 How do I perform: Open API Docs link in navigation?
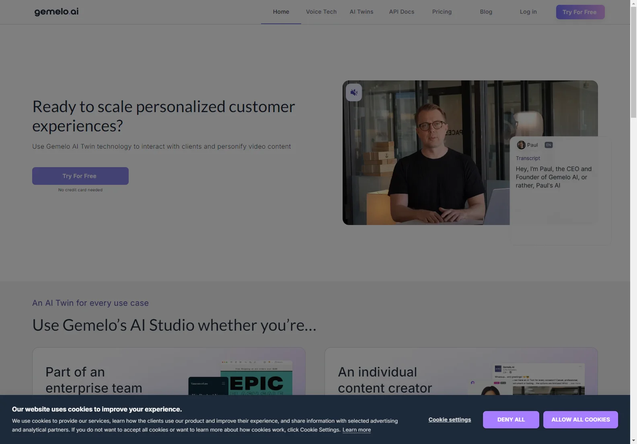[x=402, y=12]
